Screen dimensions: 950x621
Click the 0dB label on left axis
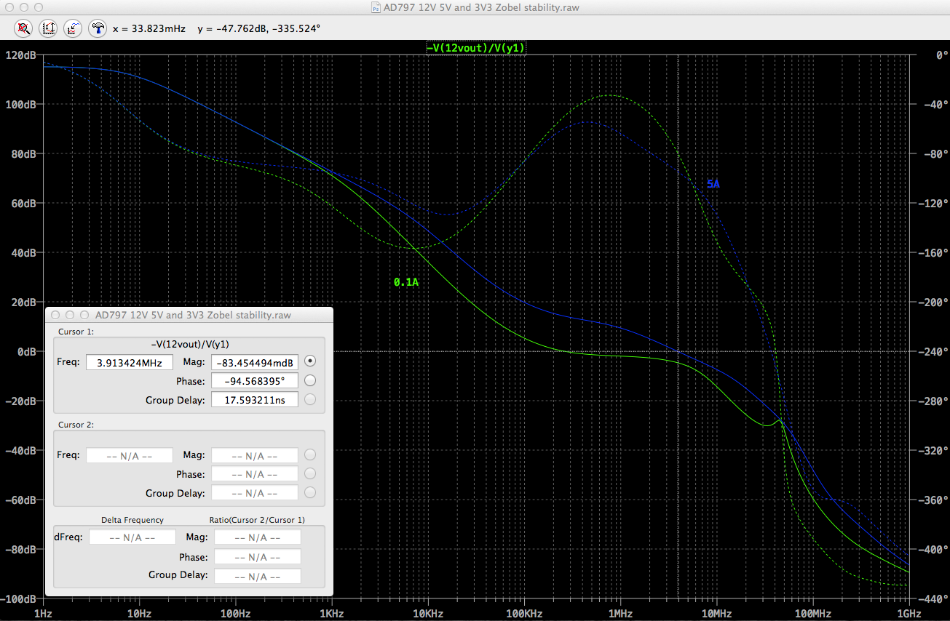pyautogui.click(x=27, y=352)
